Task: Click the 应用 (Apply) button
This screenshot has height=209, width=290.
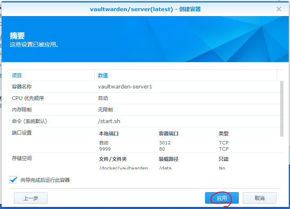Action: [x=221, y=198]
